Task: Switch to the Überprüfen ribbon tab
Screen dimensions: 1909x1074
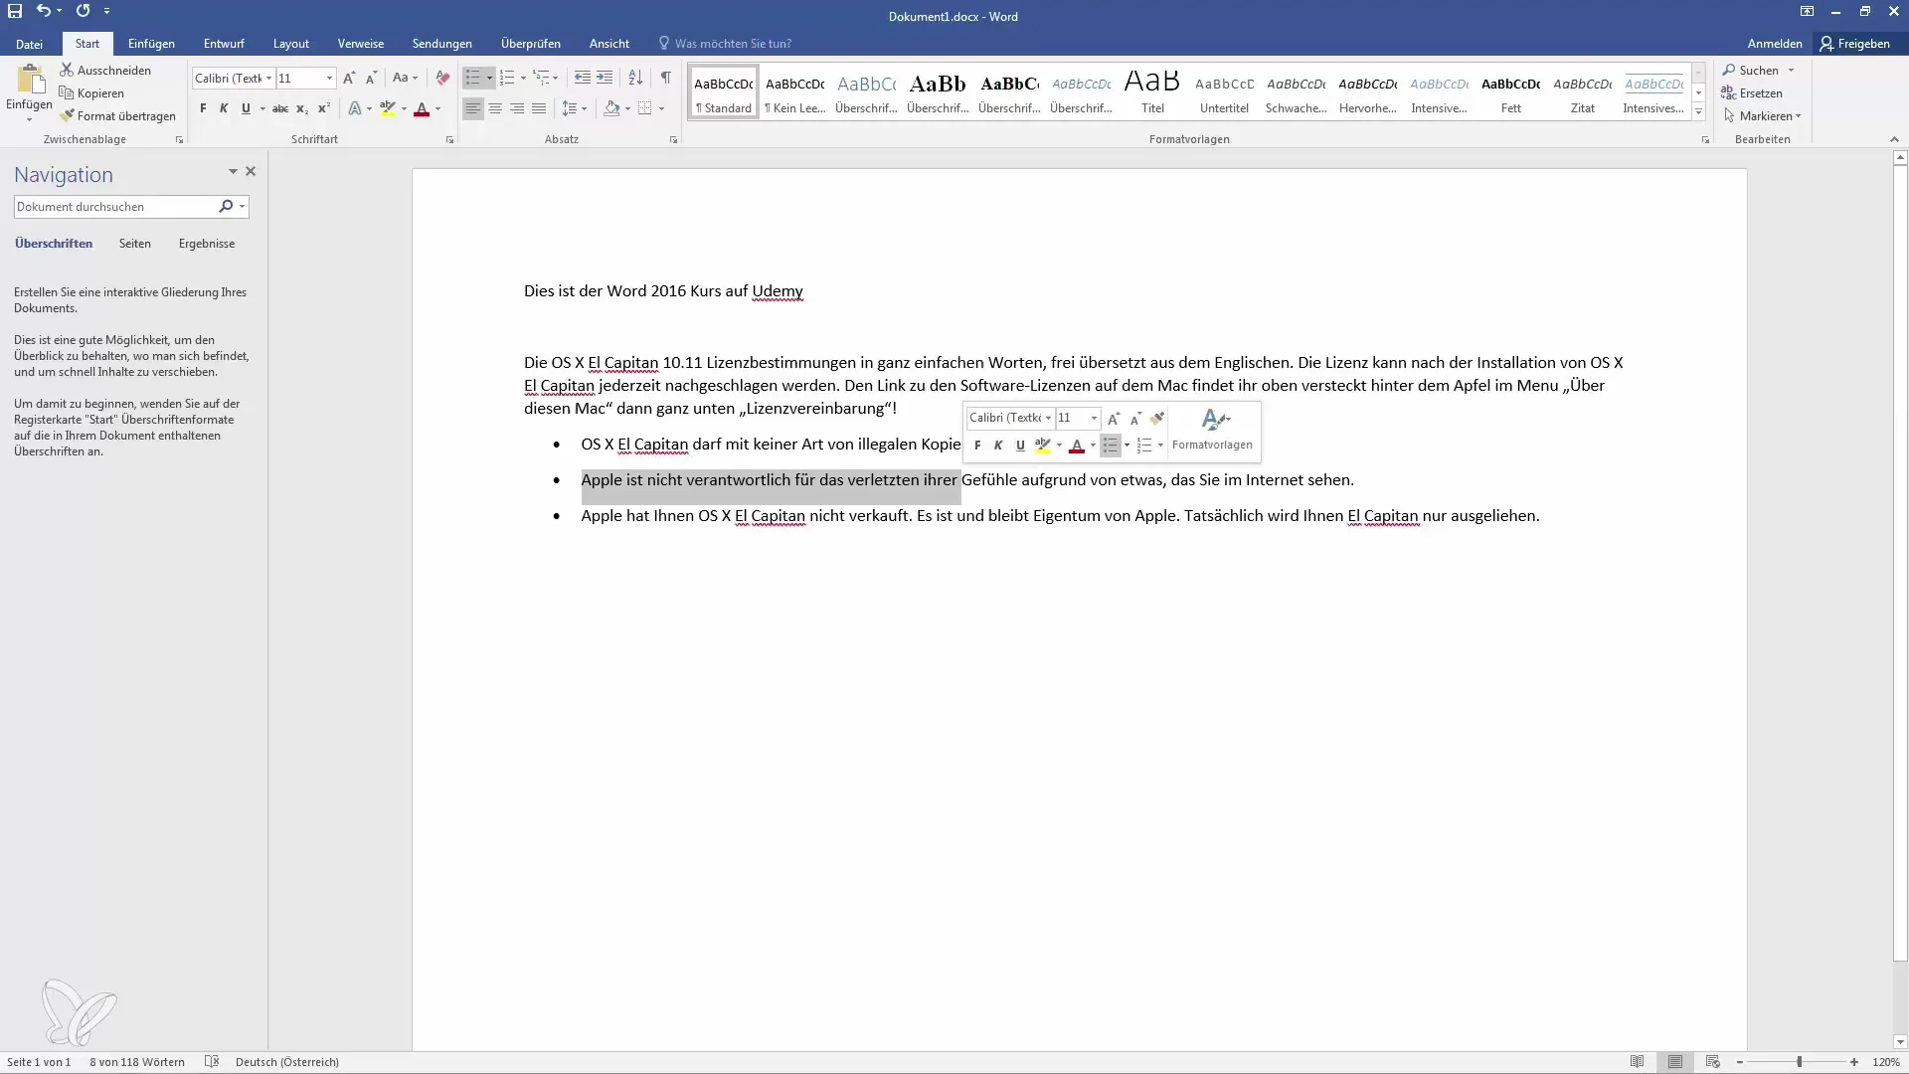Action: (531, 44)
